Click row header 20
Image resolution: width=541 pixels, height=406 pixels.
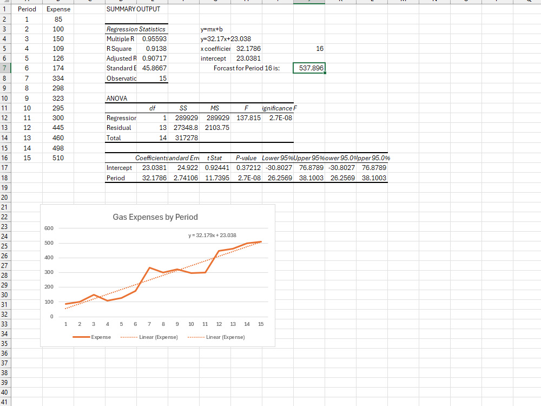click(4, 198)
